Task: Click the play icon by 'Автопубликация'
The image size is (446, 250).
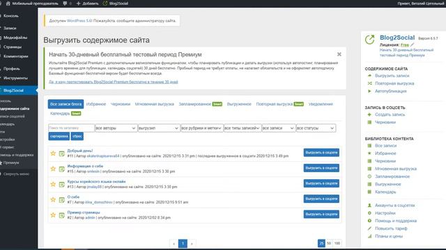Action: (369, 91)
